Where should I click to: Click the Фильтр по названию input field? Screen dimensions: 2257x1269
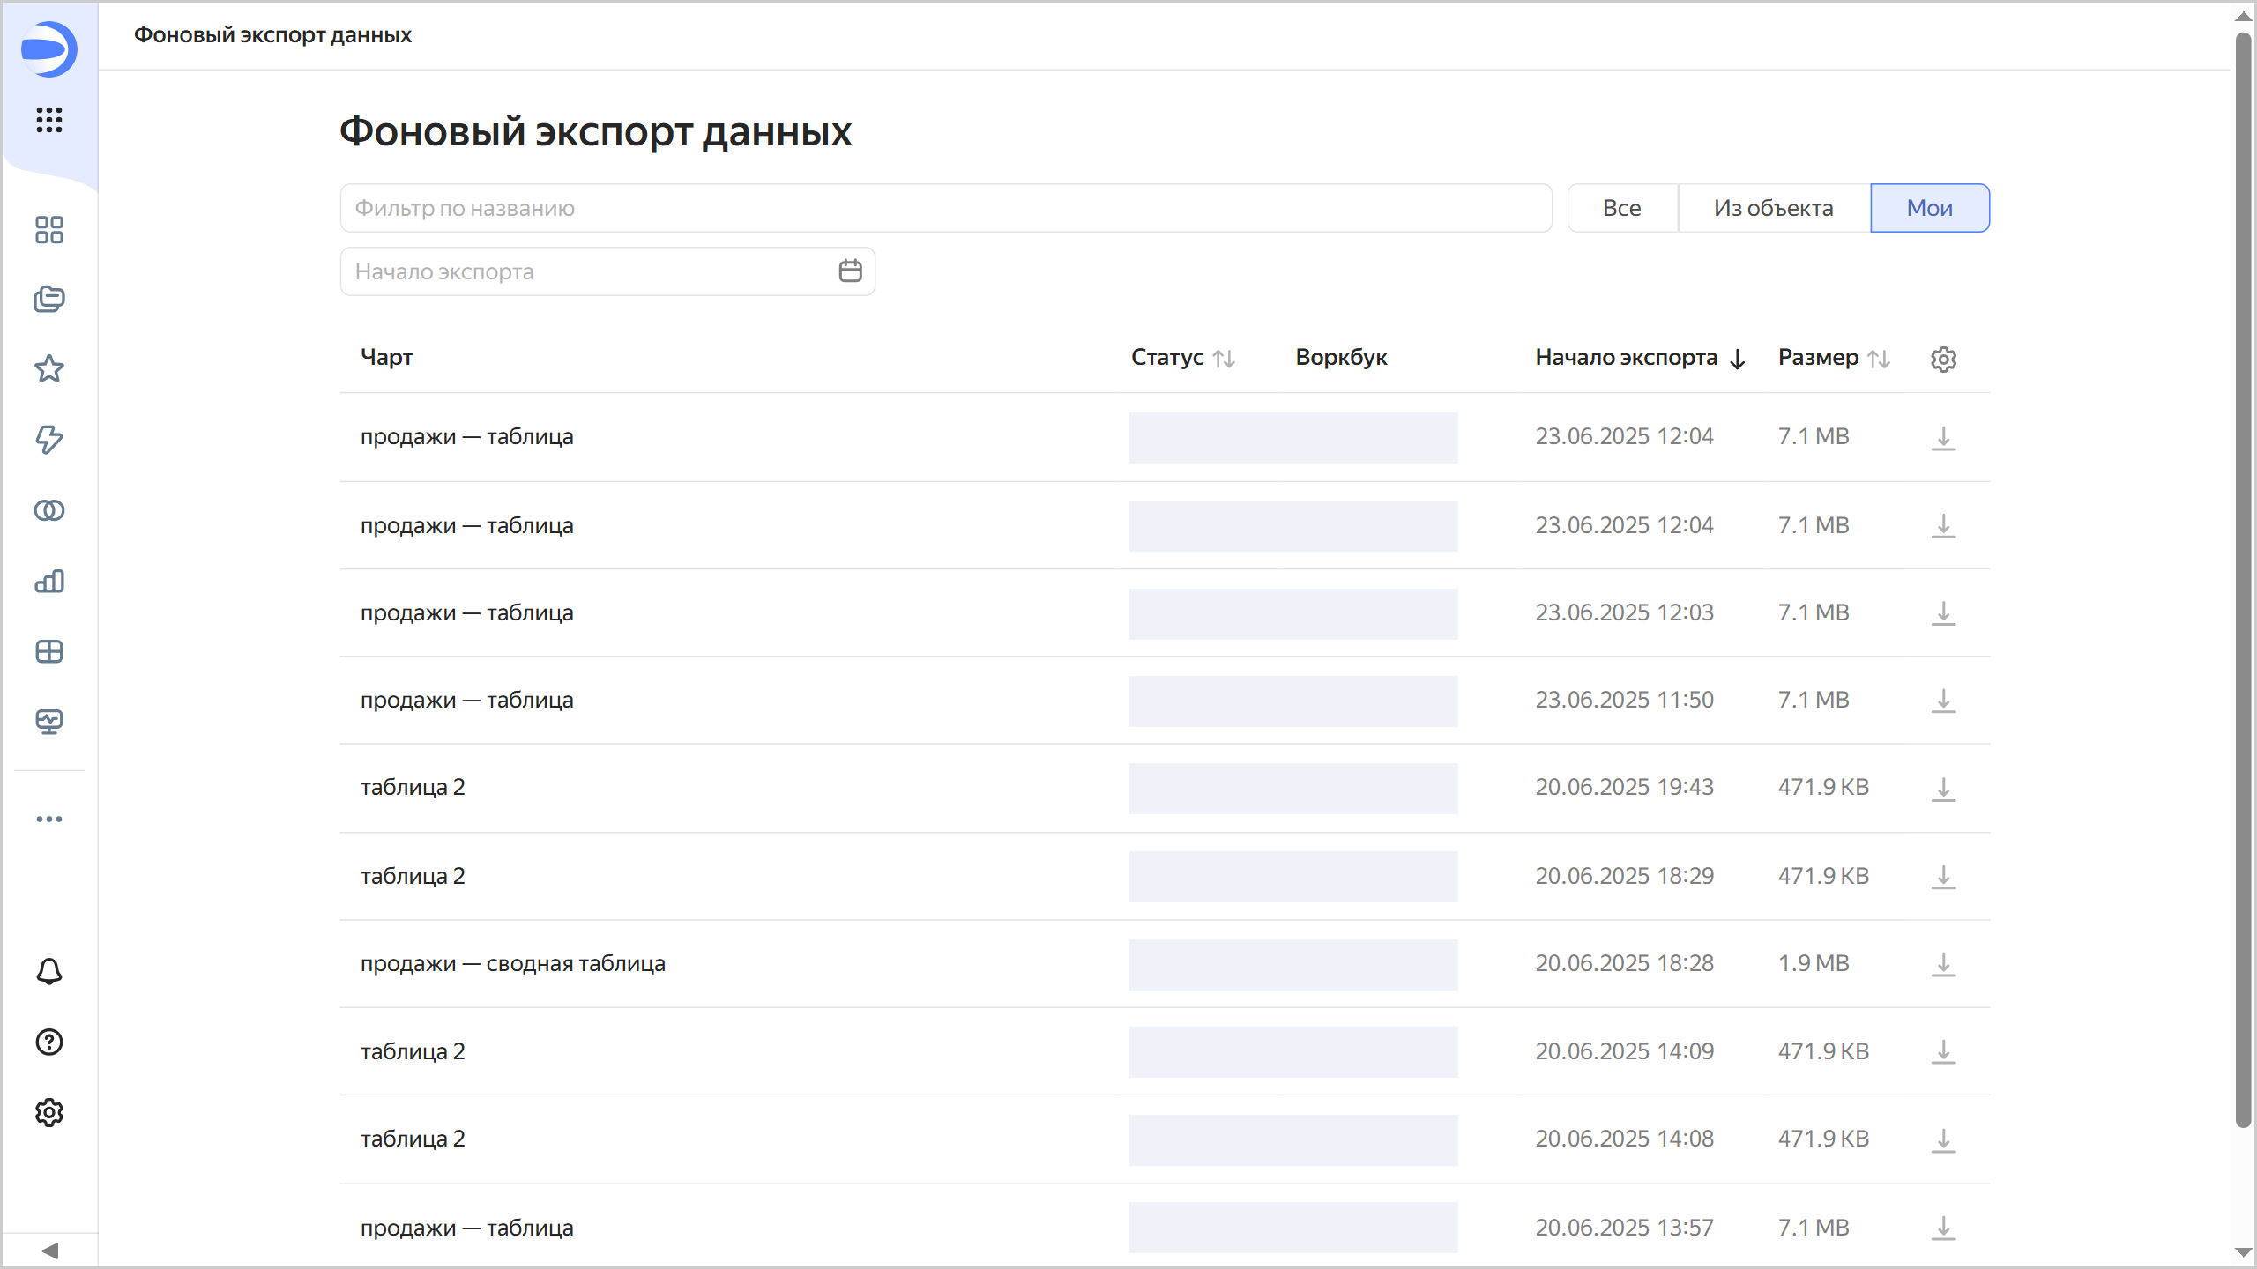coord(945,208)
